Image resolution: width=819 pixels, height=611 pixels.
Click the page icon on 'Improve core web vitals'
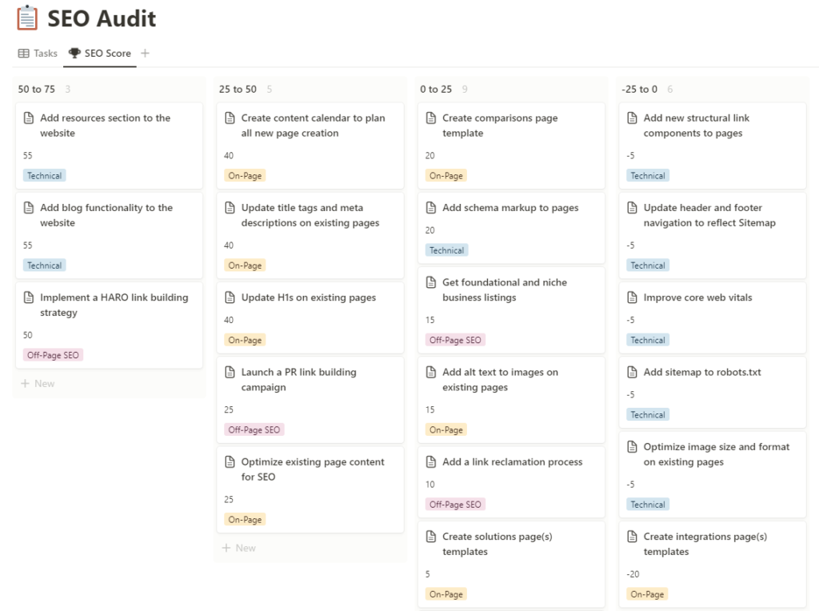coord(634,297)
